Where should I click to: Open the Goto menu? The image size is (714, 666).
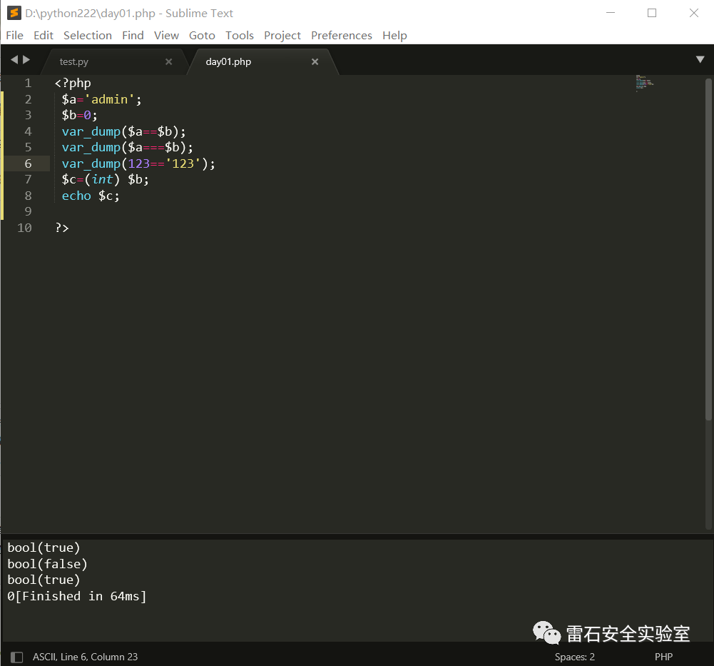[x=202, y=35]
